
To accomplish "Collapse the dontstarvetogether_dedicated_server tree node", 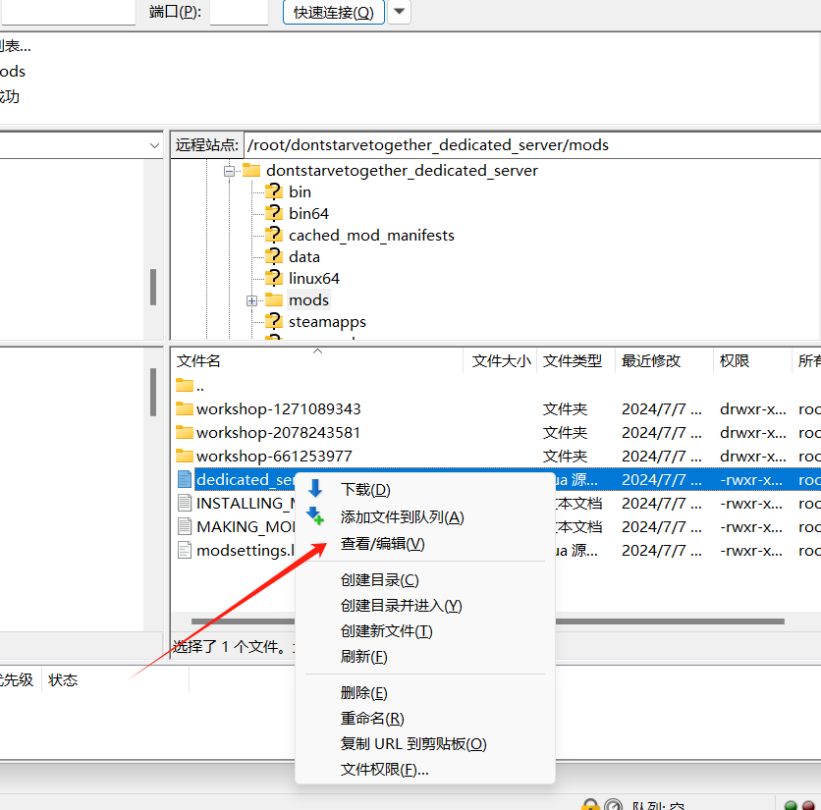I will tap(229, 171).
